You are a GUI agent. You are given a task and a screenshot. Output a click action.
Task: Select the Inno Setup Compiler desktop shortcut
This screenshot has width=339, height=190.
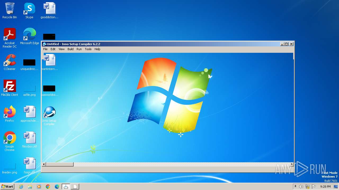click(x=49, y=116)
